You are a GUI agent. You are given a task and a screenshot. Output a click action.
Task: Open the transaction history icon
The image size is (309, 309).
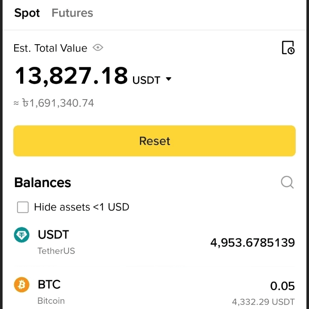coord(288,48)
